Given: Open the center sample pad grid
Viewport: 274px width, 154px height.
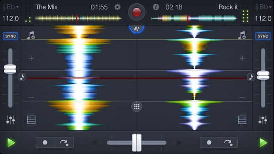Looking at the screenshot, I should click(x=137, y=107).
